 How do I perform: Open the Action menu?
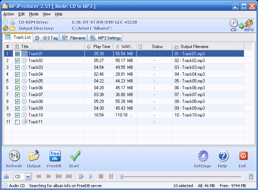[x=9, y=14]
